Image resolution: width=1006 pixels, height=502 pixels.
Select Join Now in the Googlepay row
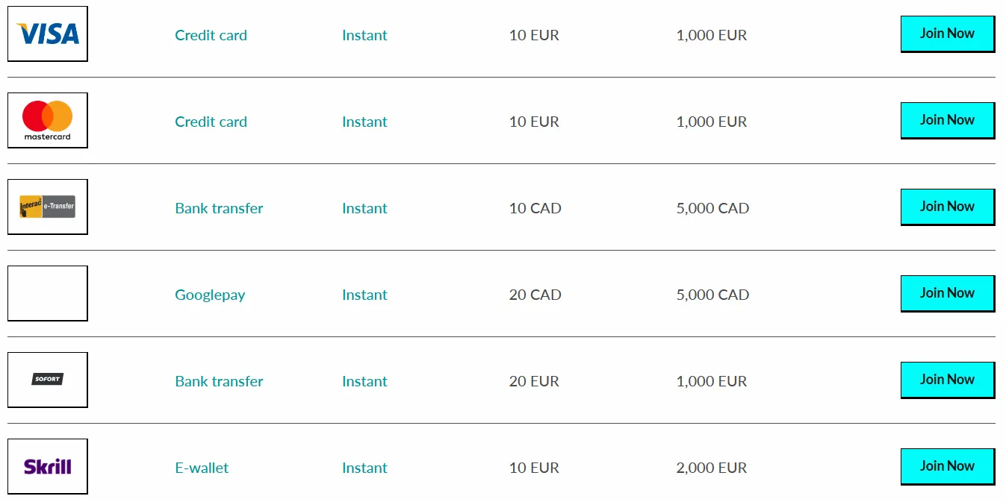tap(947, 293)
